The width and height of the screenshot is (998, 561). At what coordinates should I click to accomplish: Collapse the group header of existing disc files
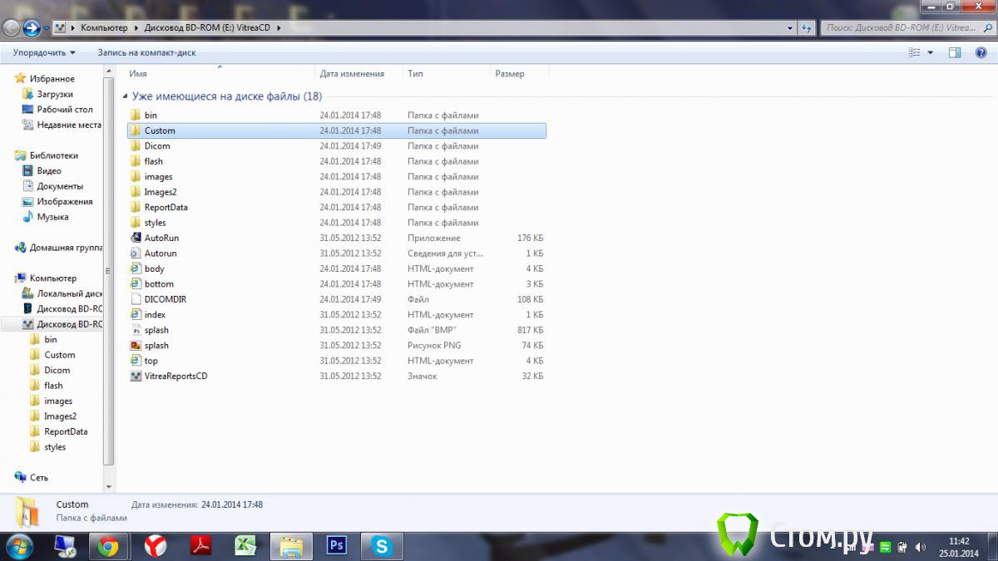pyautogui.click(x=126, y=96)
